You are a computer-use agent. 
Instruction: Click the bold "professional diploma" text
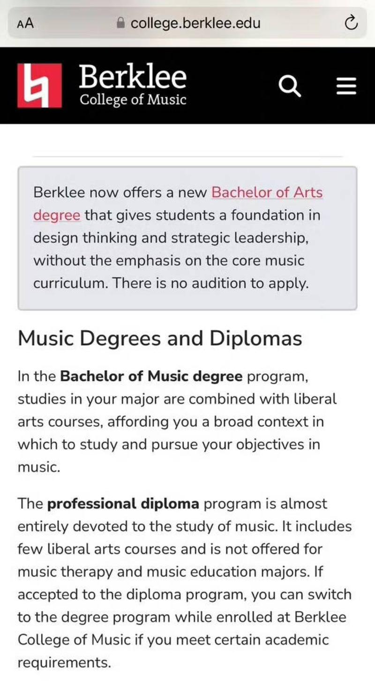click(x=123, y=504)
